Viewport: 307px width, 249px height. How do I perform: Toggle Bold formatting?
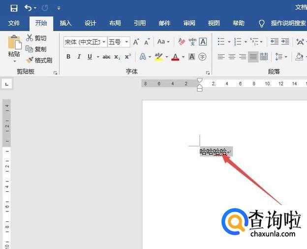tap(68, 57)
